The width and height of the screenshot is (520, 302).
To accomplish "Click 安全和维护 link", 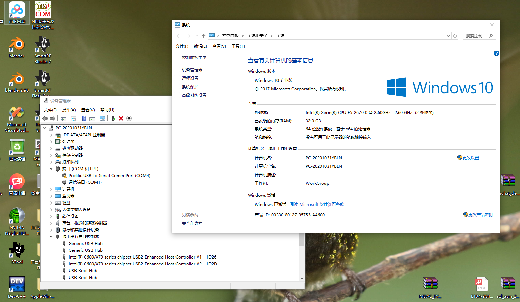I will point(192,224).
